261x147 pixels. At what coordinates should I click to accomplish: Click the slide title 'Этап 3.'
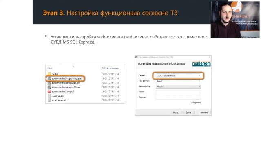pos(54,13)
